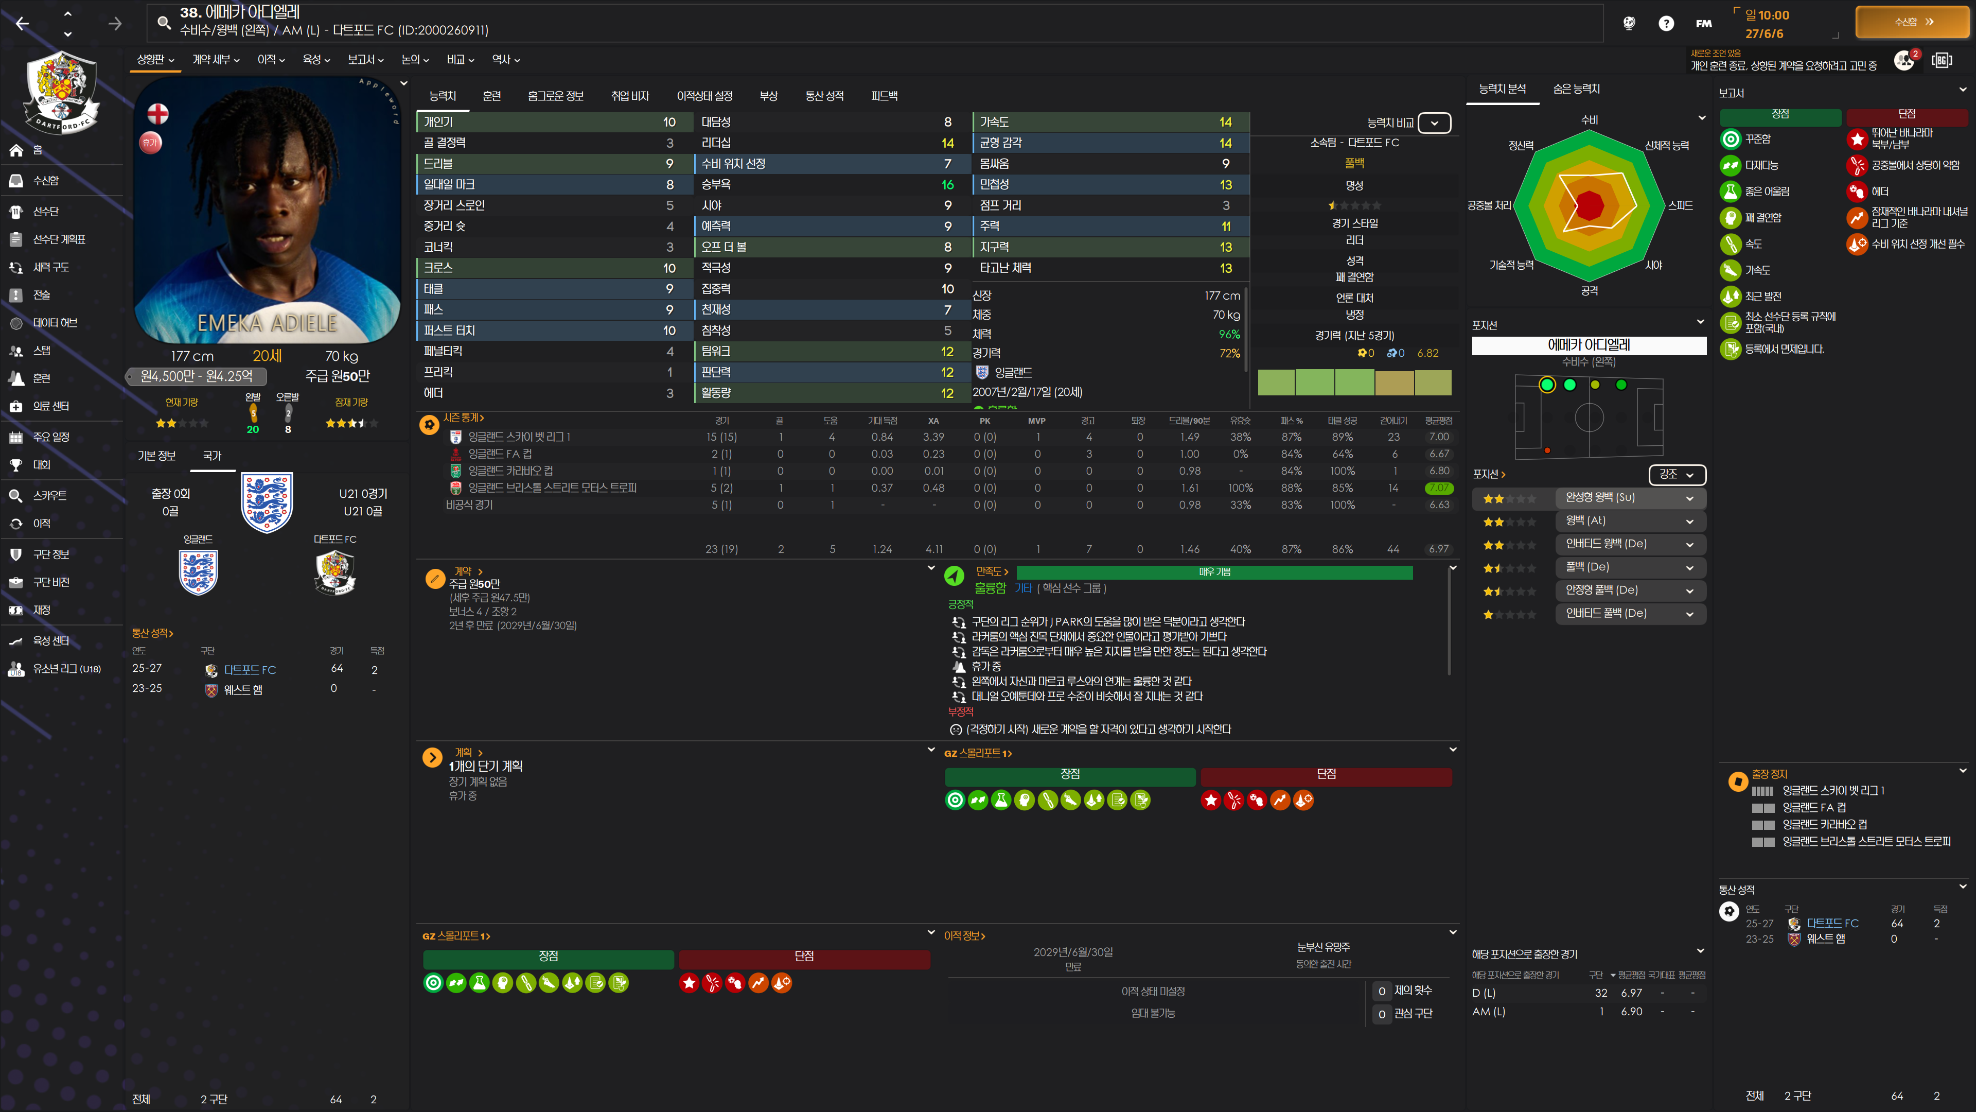Select the 기본 정보 tab

point(156,456)
